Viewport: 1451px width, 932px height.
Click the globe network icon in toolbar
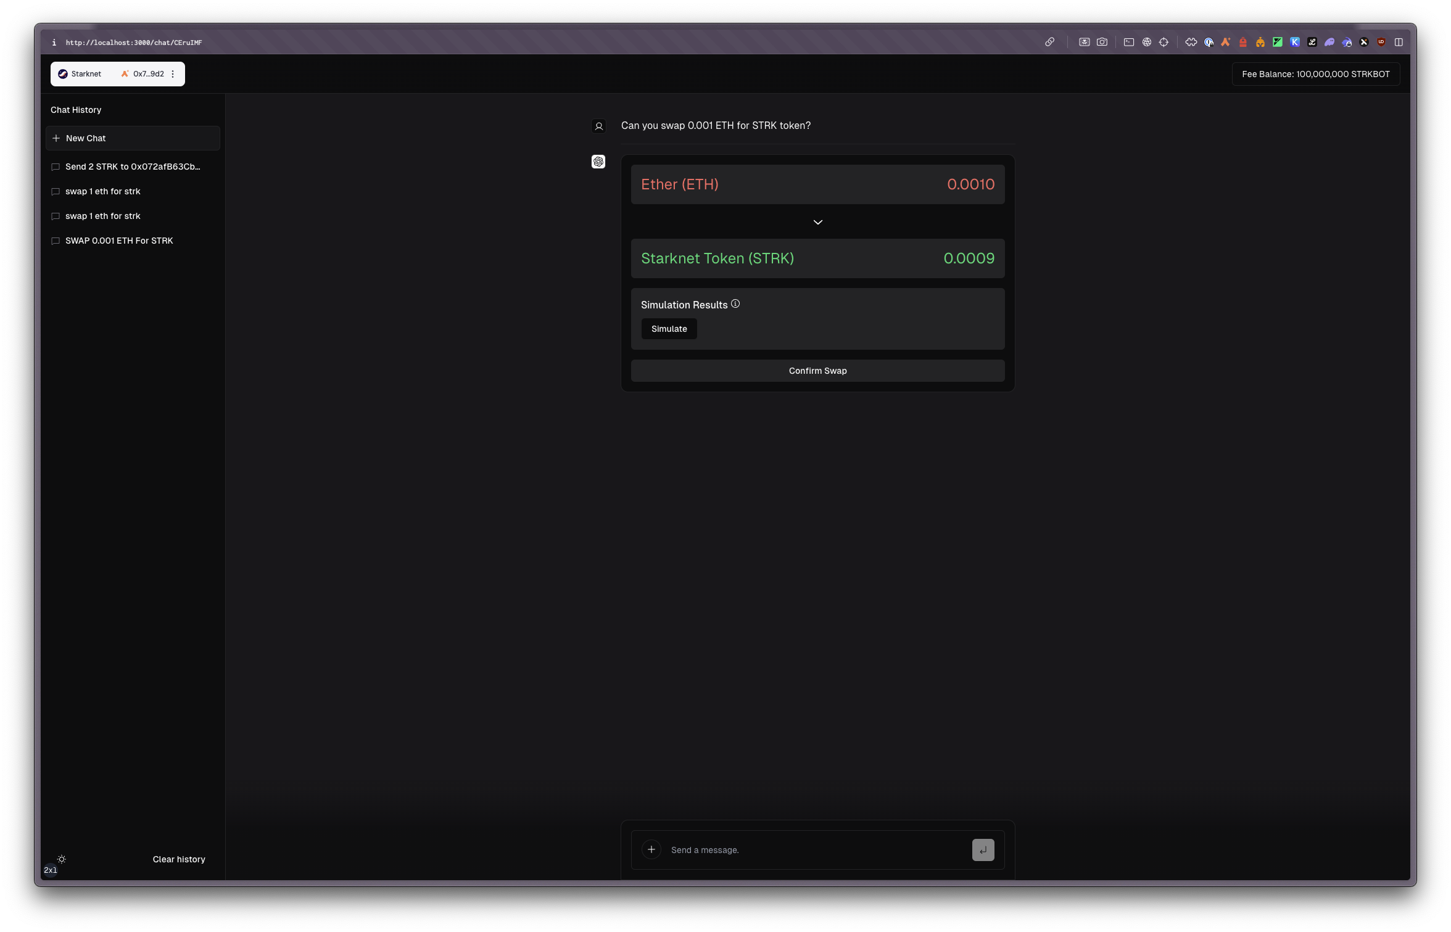click(1146, 42)
